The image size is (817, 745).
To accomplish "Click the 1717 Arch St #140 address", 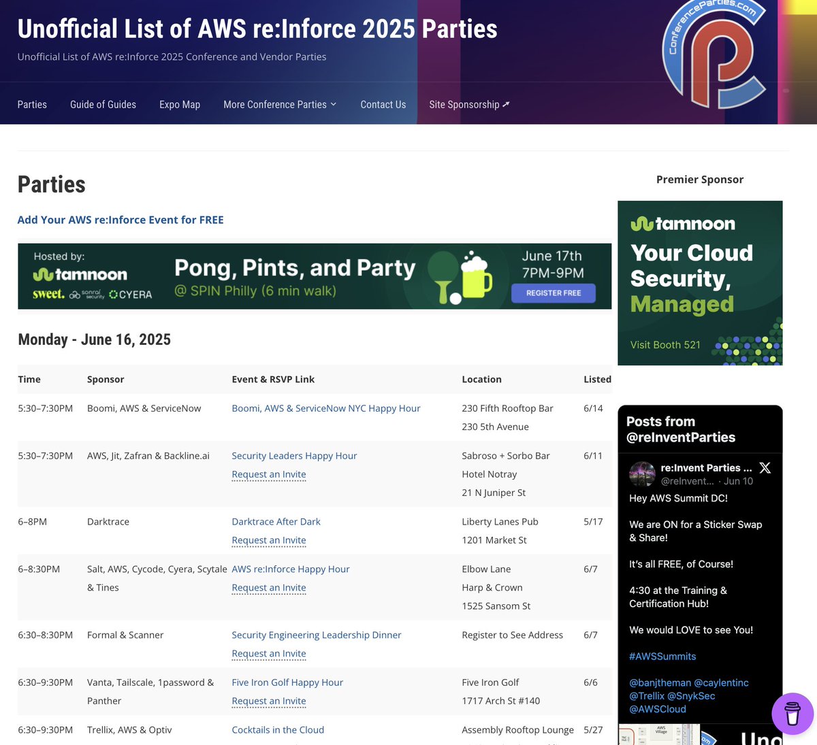I will pyautogui.click(x=500, y=701).
